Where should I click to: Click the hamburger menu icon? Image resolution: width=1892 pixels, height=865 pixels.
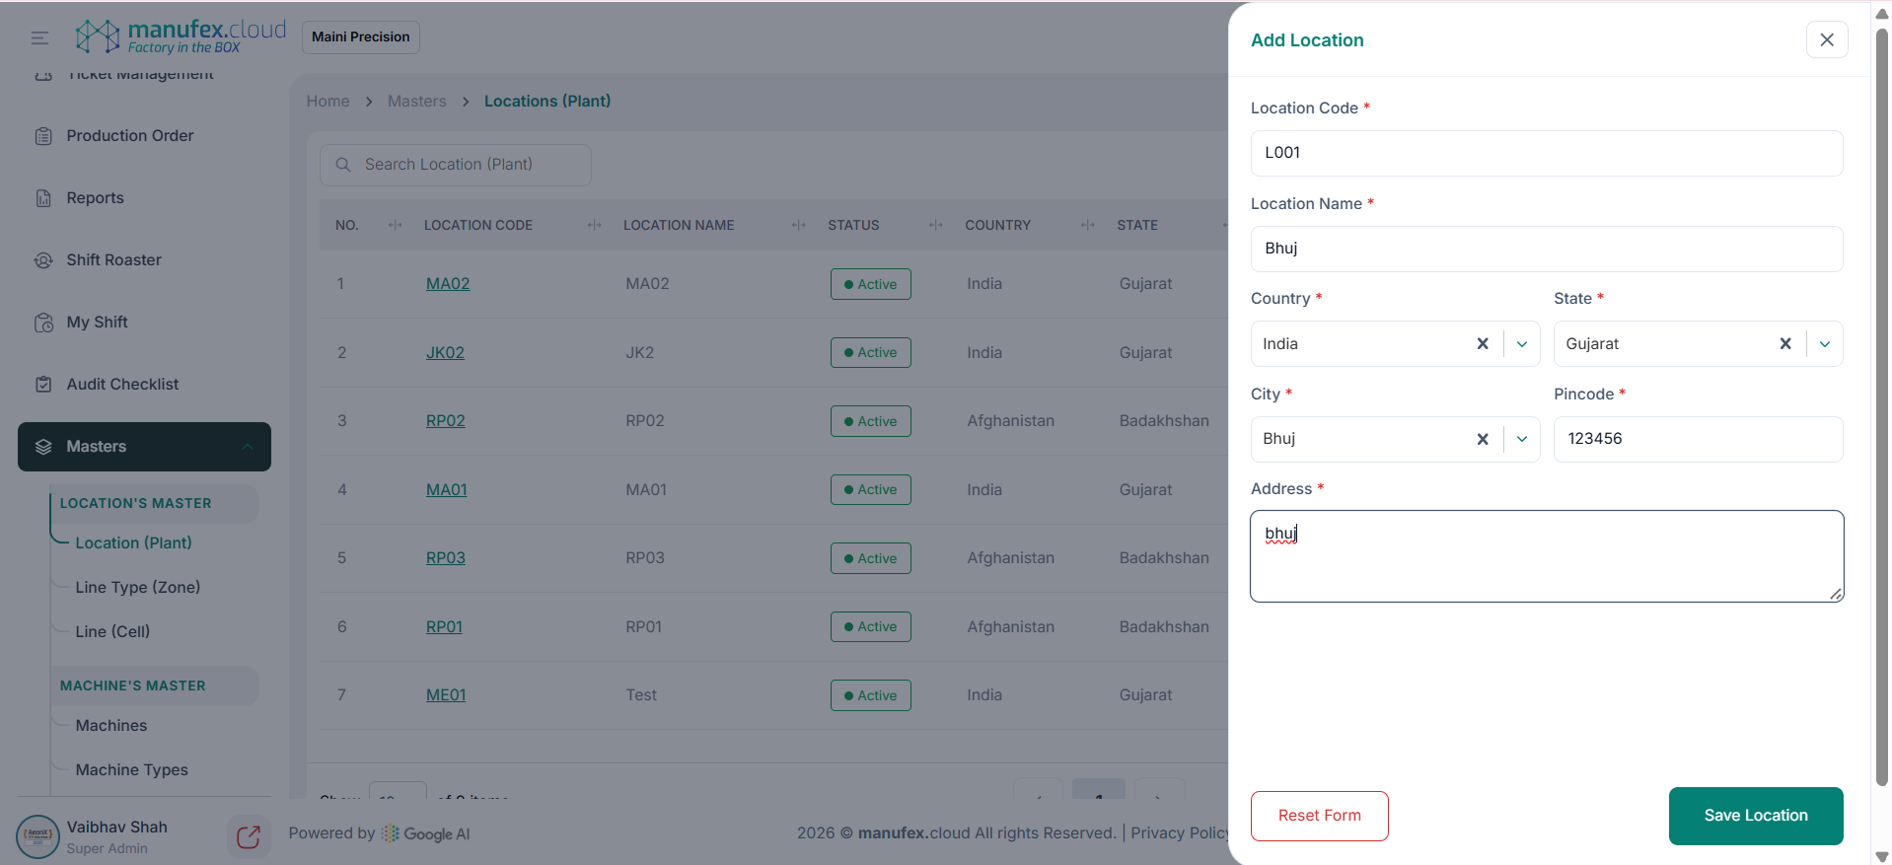pos(39,38)
